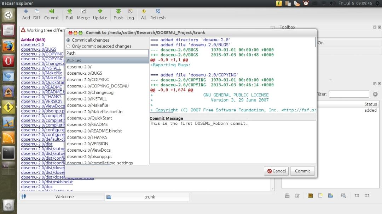Open Ubuntu Dash home button

pyautogui.click(x=8, y=15)
